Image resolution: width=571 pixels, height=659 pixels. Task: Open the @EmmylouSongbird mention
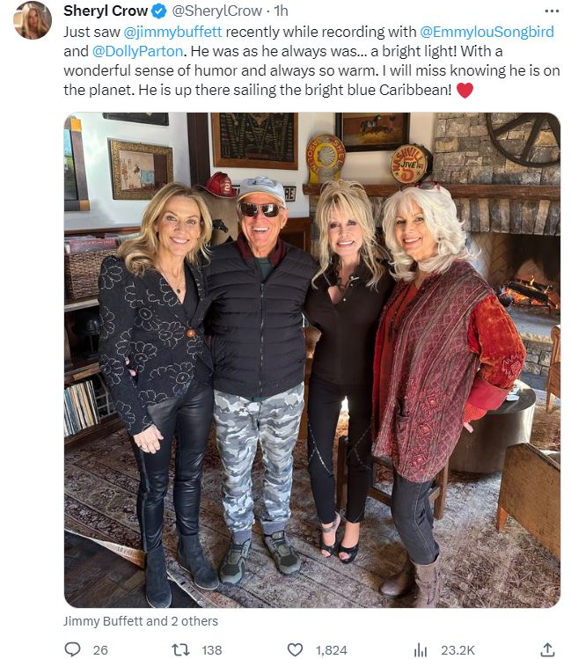(x=487, y=32)
